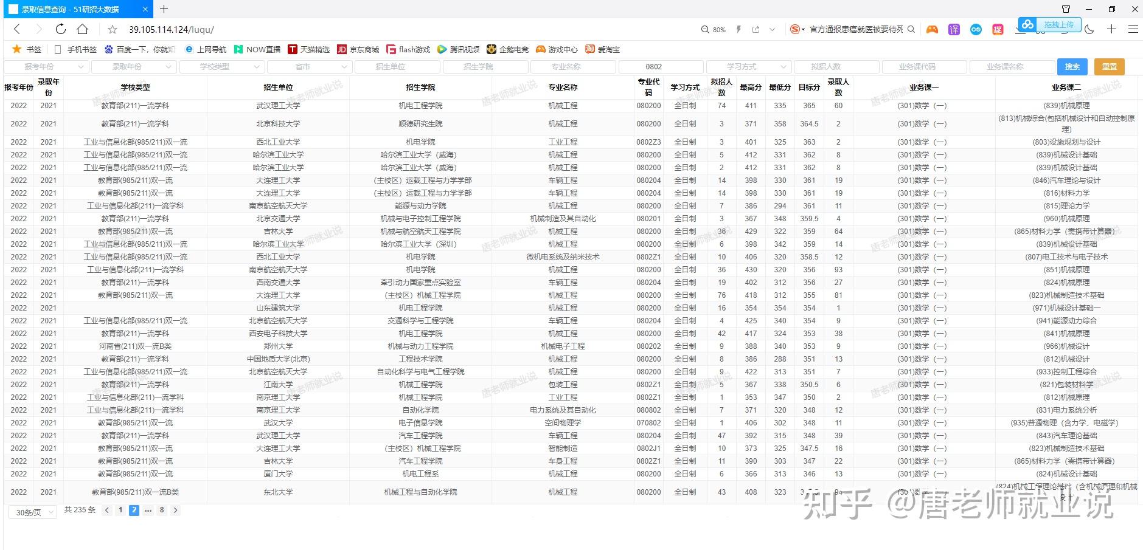
Task: Open the 腾讯视频 bookmark
Action: point(458,49)
